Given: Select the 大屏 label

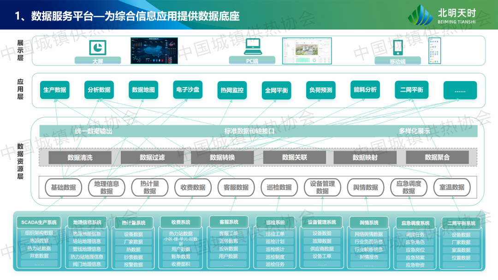Looking at the screenshot, I should (x=98, y=60).
